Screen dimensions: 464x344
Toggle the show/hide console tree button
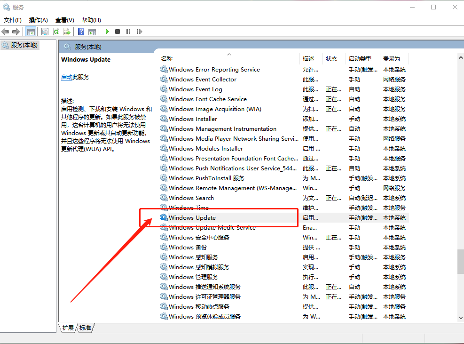(x=31, y=32)
